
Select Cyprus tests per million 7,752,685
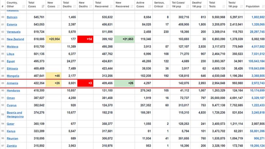(236, 105)
